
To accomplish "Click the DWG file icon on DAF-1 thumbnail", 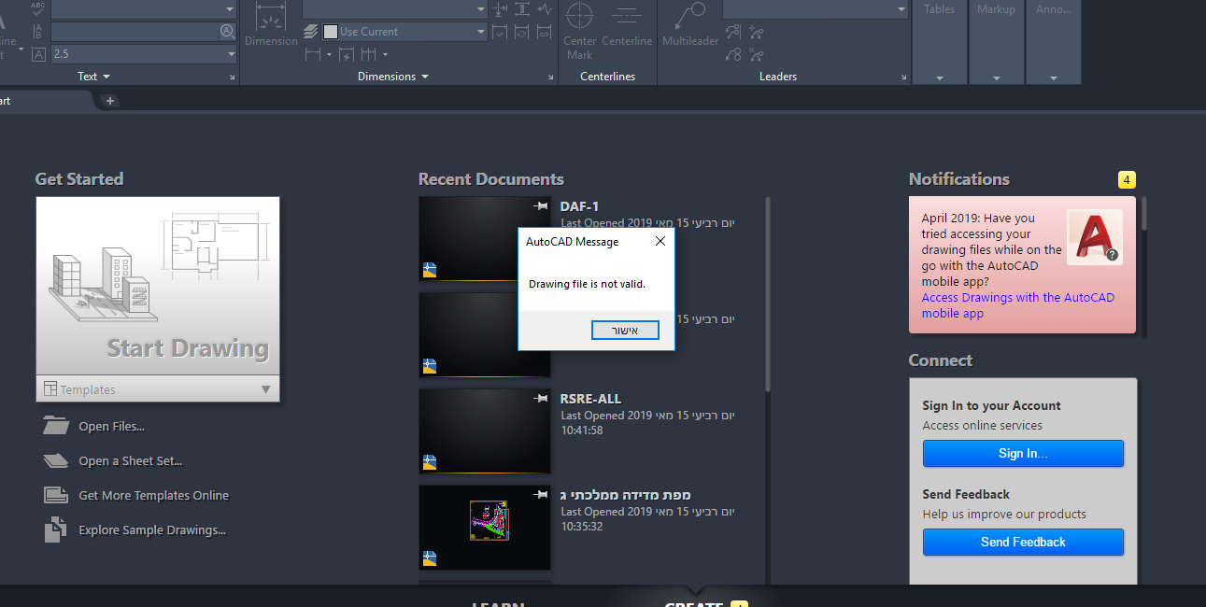I will click(x=430, y=270).
